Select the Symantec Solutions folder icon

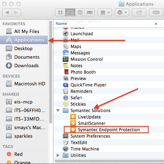(x=66, y=110)
